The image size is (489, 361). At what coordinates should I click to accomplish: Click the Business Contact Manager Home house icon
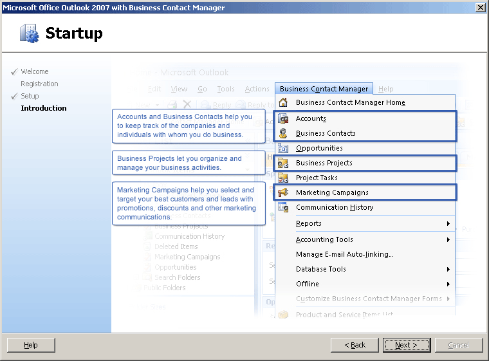click(x=283, y=102)
